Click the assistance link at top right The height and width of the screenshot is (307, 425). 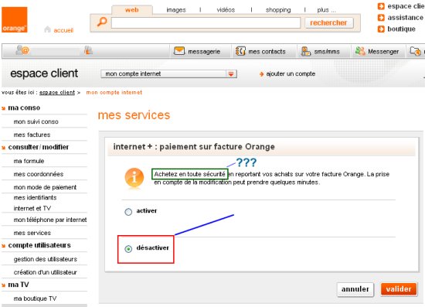(x=405, y=18)
